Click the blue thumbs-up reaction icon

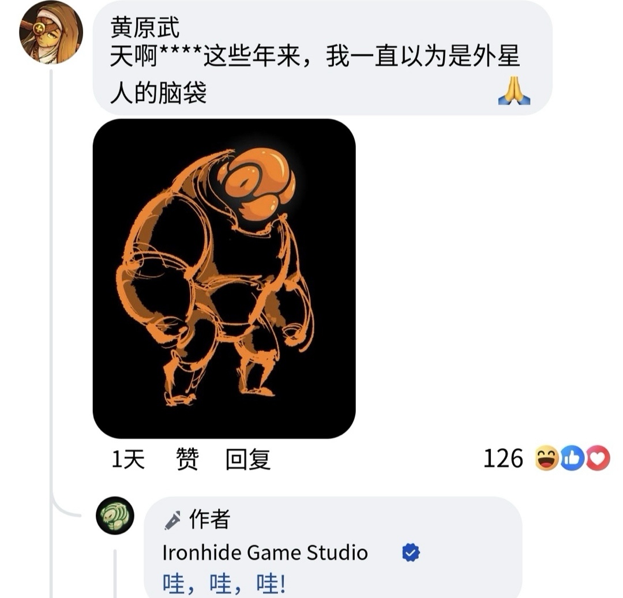(x=572, y=458)
